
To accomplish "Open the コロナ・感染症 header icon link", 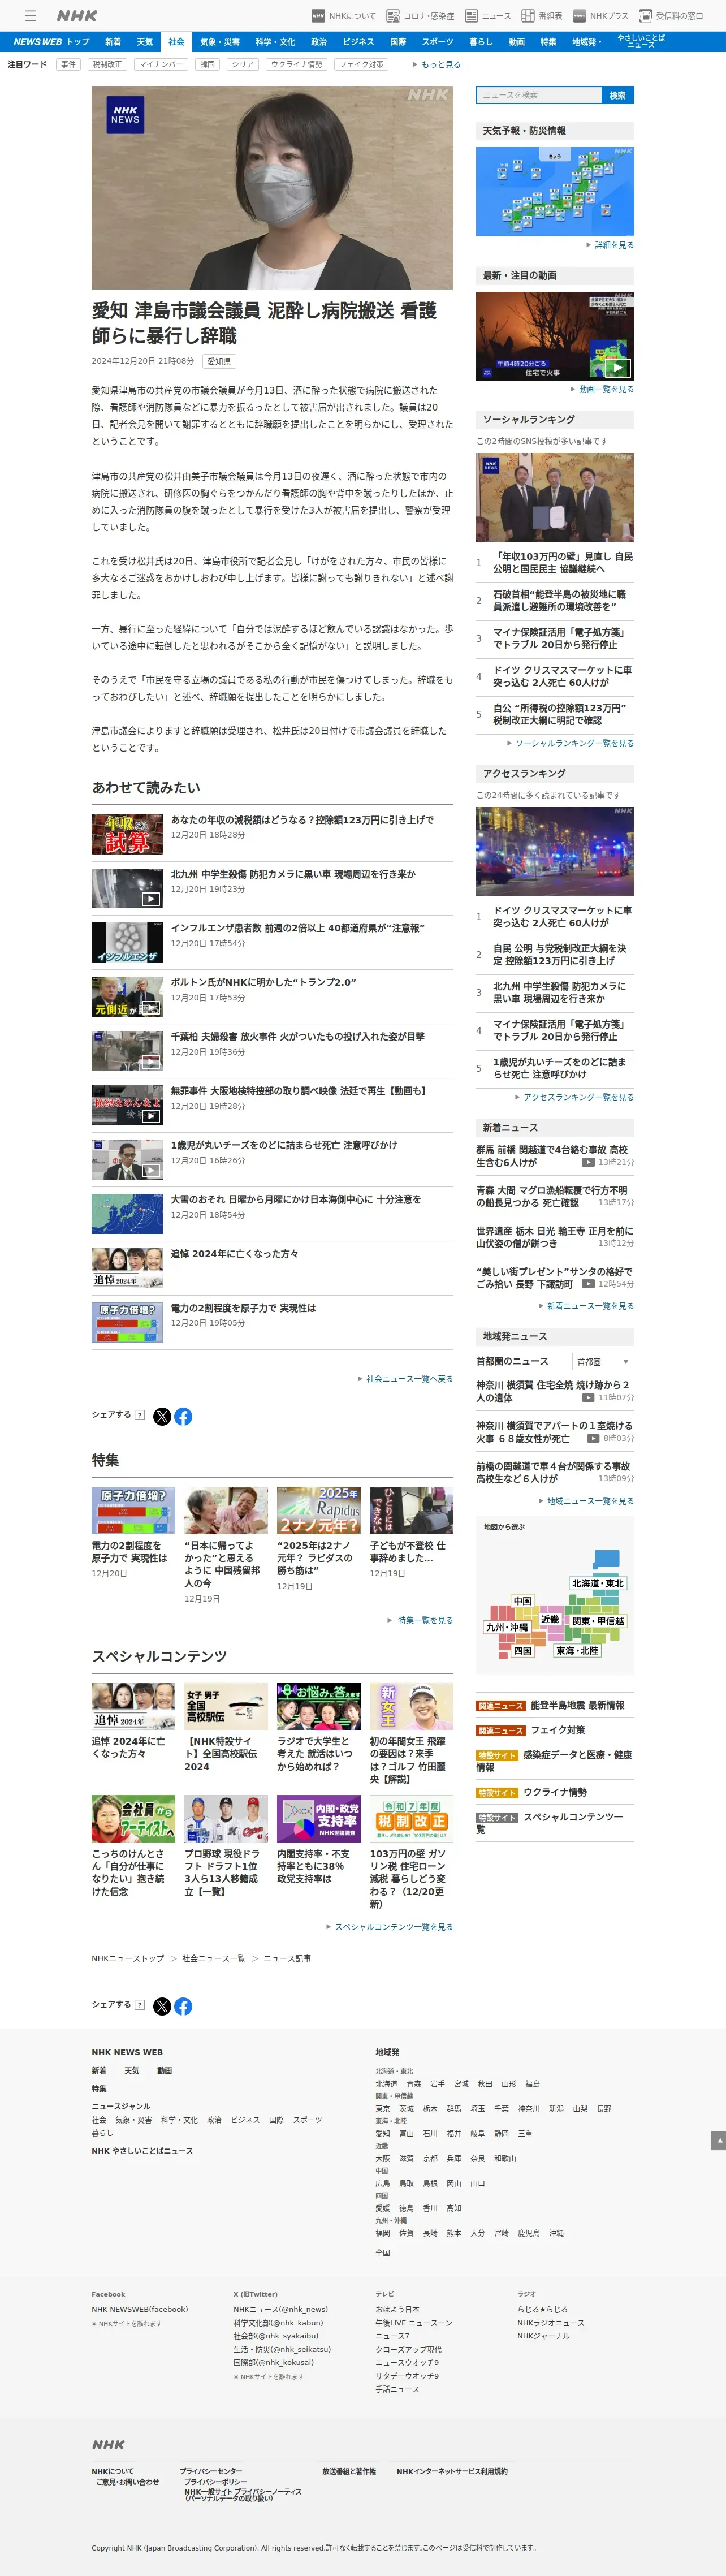I will point(420,16).
